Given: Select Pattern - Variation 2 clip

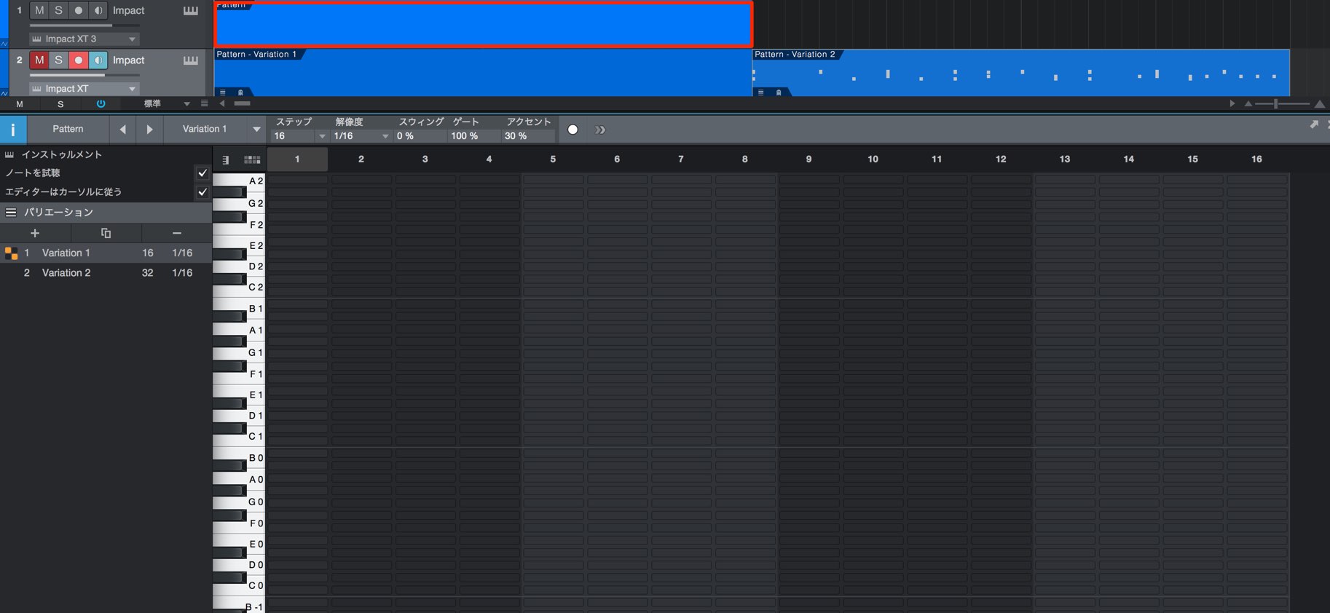Looking at the screenshot, I should [1021, 73].
